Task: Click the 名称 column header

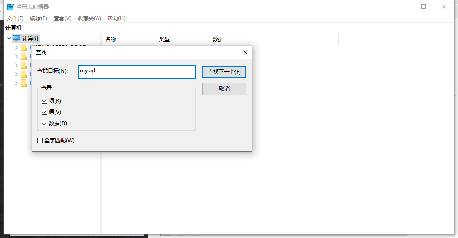Action: (130, 39)
